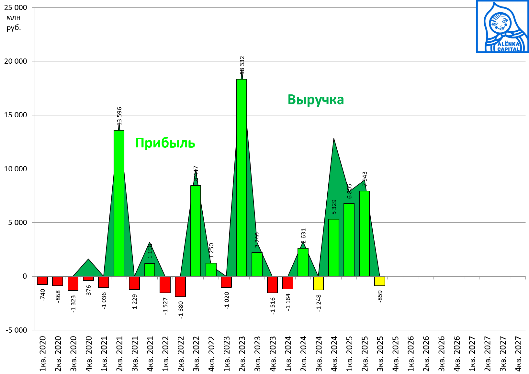Image resolution: width=529 pixels, height=374 pixels.
Task: Click the "млн руб." axis unit label
Action: tap(14, 23)
